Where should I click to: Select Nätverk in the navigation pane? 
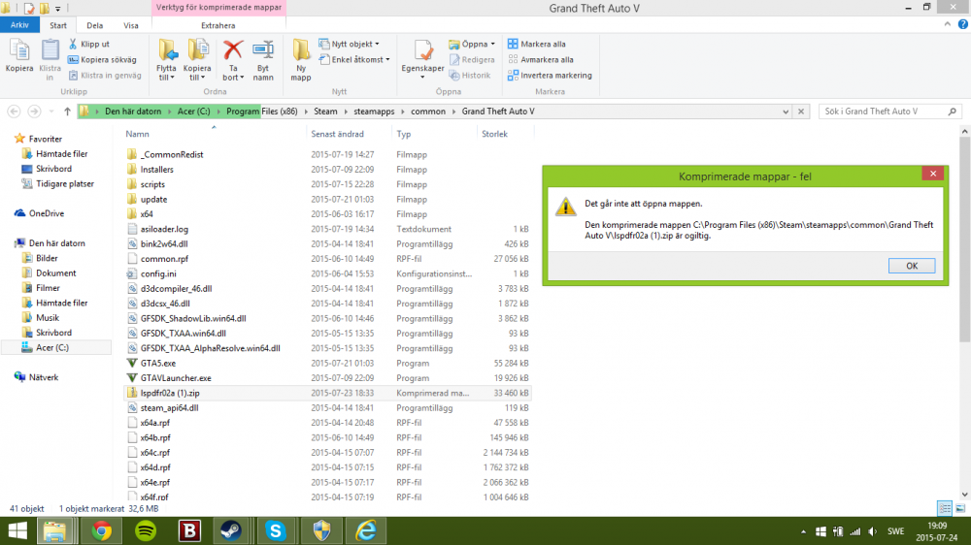(44, 376)
